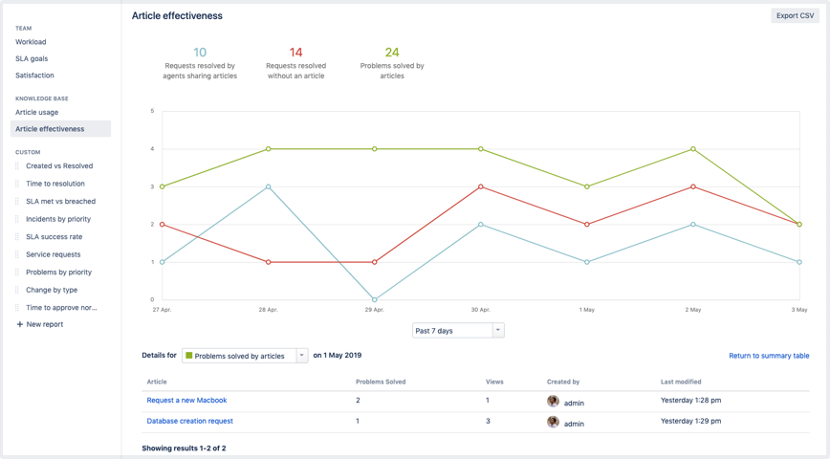Viewport: 830px width, 459px height.
Task: Click the drag handle beside Service requests
Action: 17,254
